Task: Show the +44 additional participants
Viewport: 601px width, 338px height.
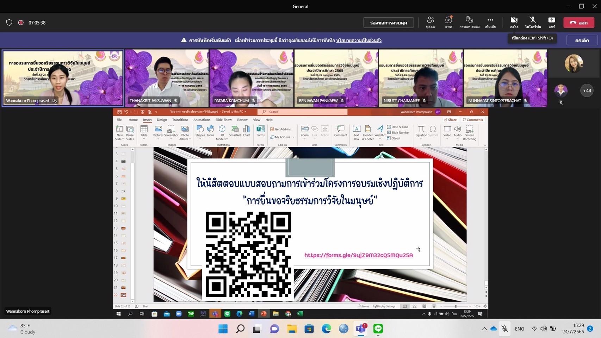Action: pos(587,90)
